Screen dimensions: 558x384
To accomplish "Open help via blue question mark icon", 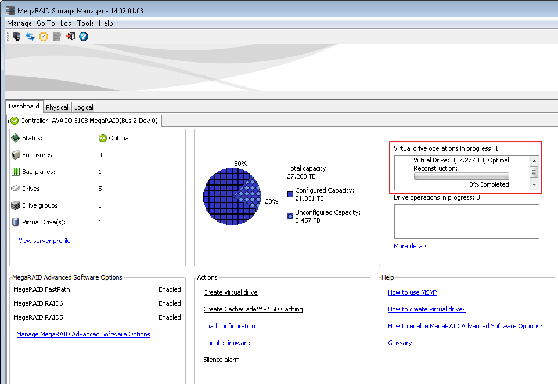I will 84,37.
